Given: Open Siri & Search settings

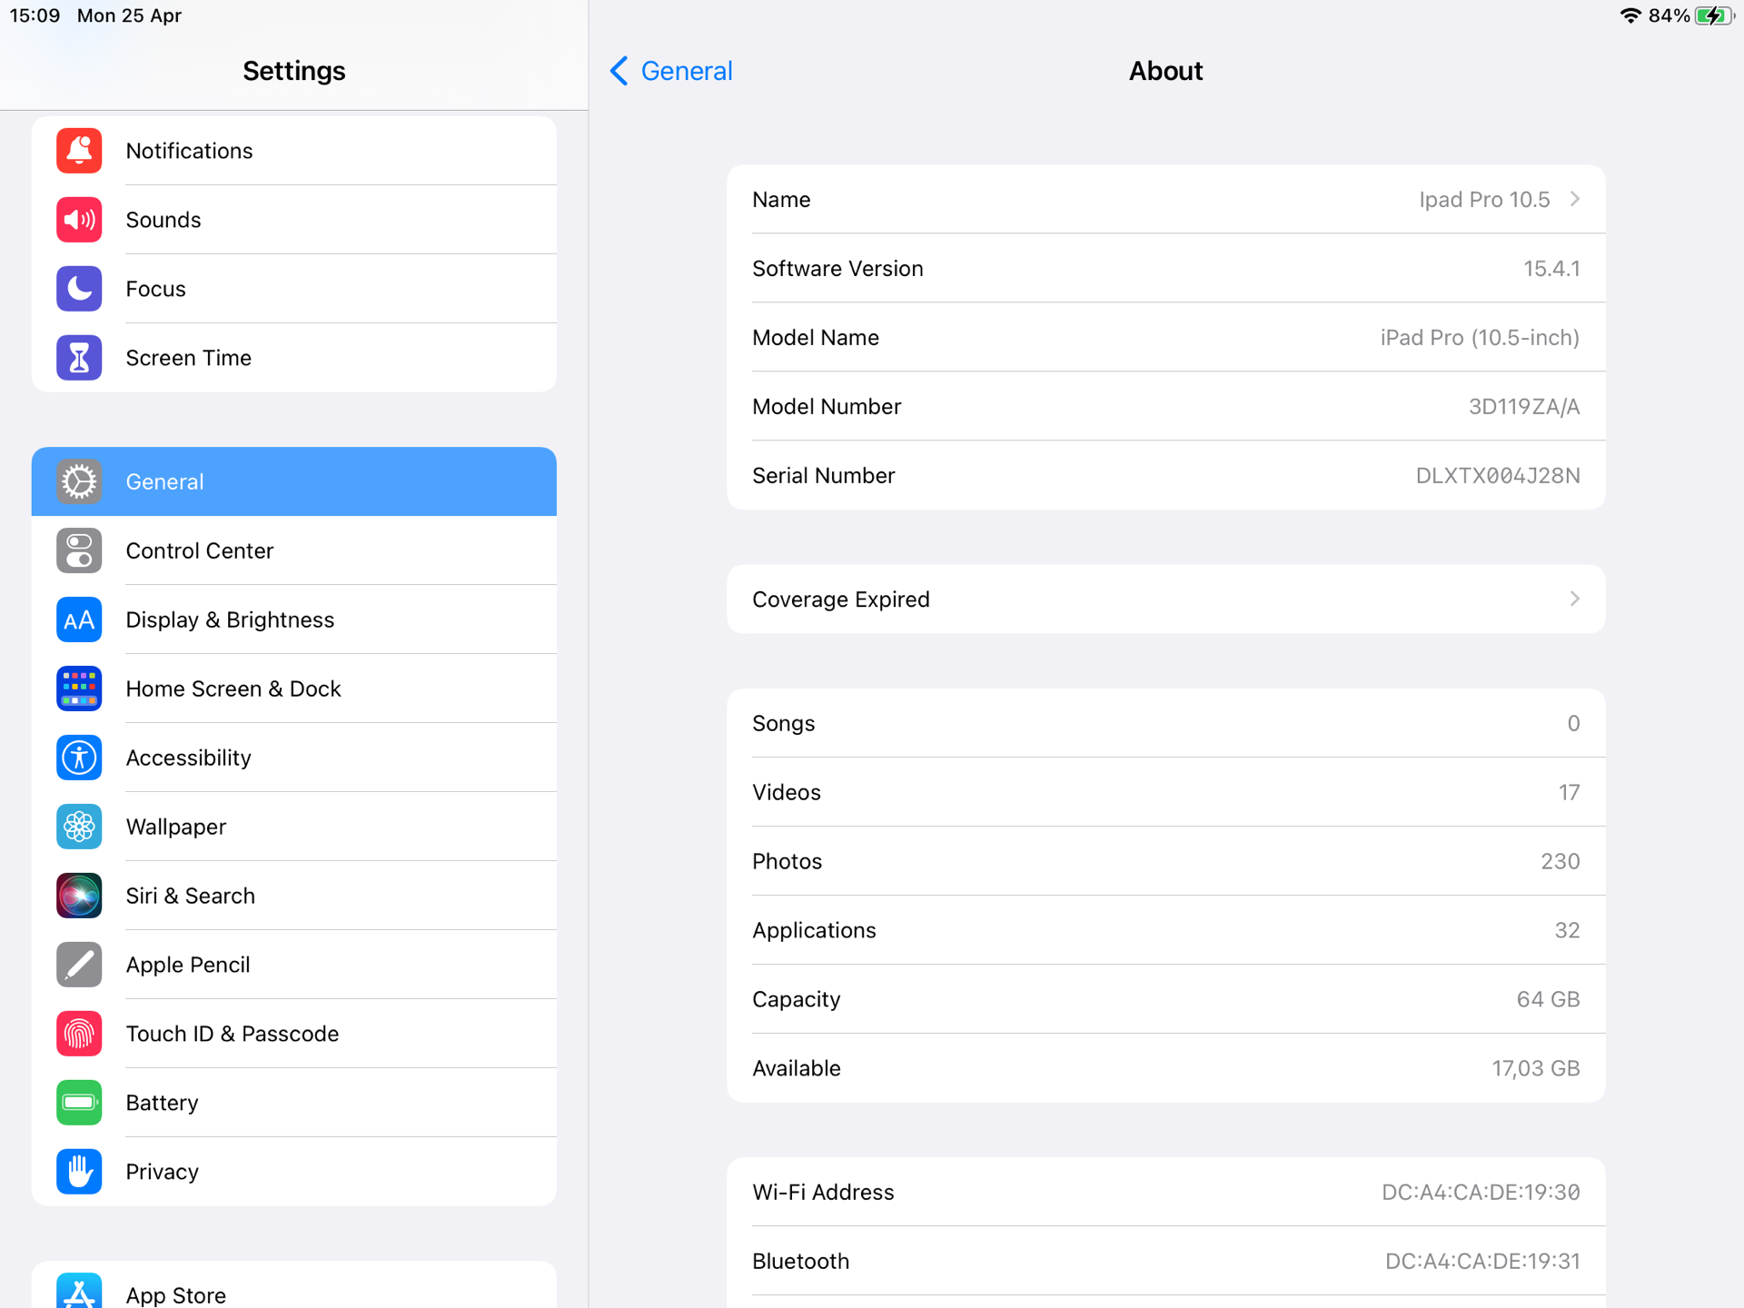Looking at the screenshot, I should (x=294, y=896).
